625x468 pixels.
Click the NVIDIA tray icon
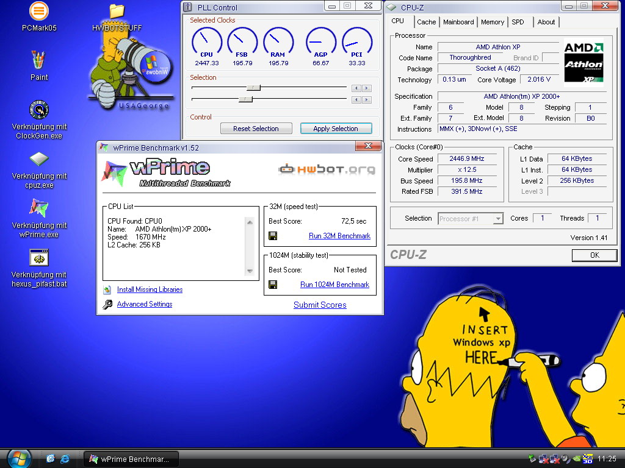coord(576,459)
